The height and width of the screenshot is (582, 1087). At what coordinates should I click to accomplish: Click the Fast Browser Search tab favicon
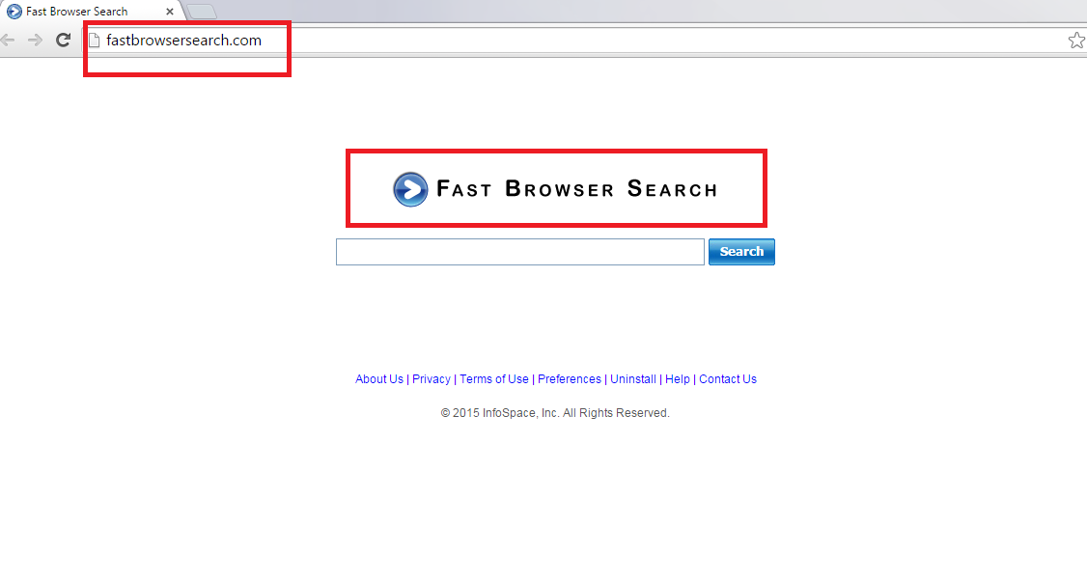click(14, 11)
